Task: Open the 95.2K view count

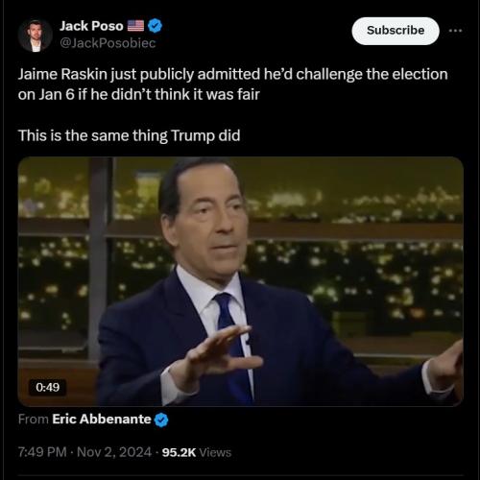Action: tap(179, 452)
